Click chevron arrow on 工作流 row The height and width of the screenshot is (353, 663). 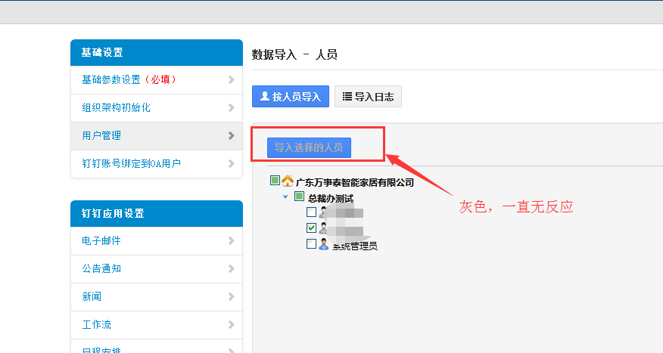[232, 324]
